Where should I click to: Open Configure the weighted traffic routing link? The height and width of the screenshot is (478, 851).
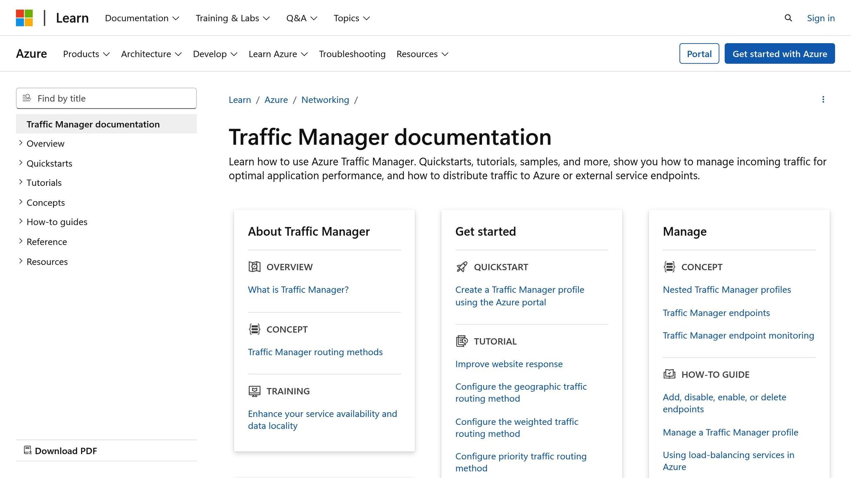[517, 427]
